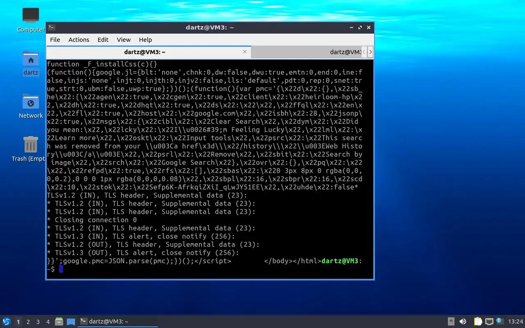
Task: Switch to workspace 3
Action: click(38, 322)
